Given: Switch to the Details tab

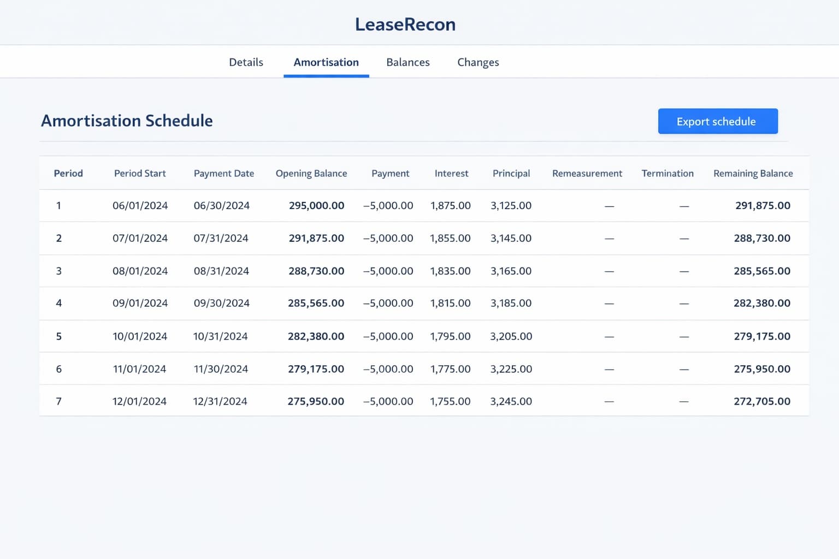Looking at the screenshot, I should point(246,62).
